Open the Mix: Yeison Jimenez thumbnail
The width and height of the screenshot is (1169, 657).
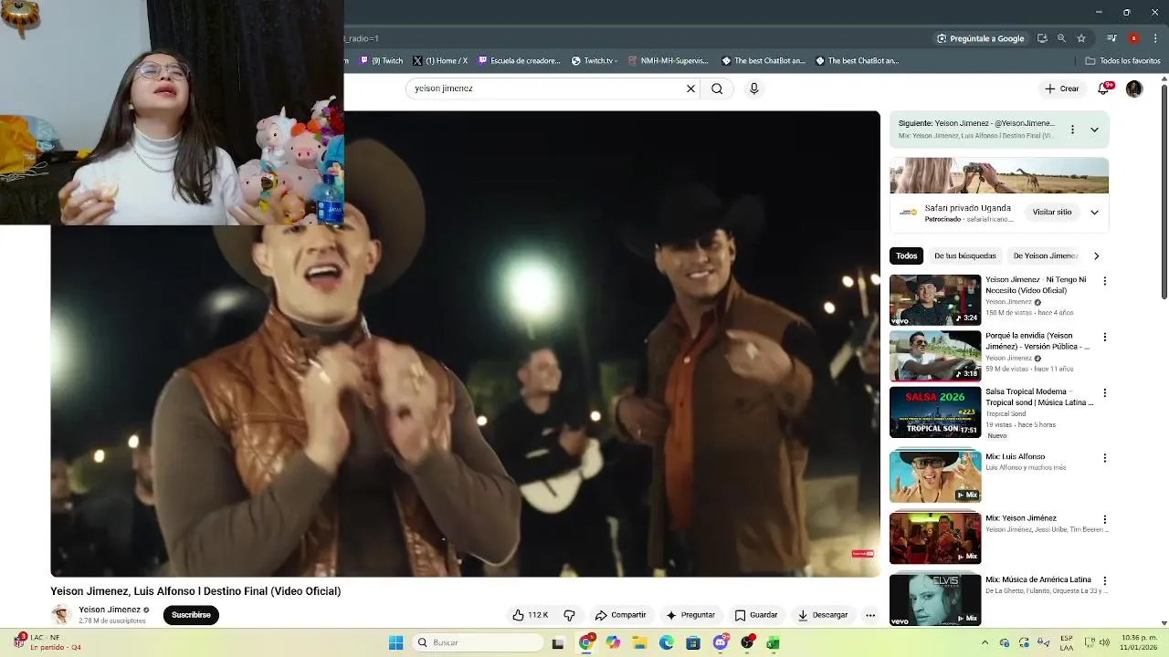[x=935, y=537]
